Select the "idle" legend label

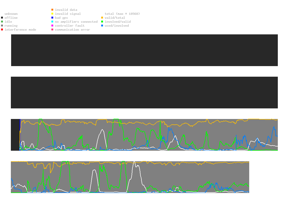pyautogui.click(x=8, y=22)
